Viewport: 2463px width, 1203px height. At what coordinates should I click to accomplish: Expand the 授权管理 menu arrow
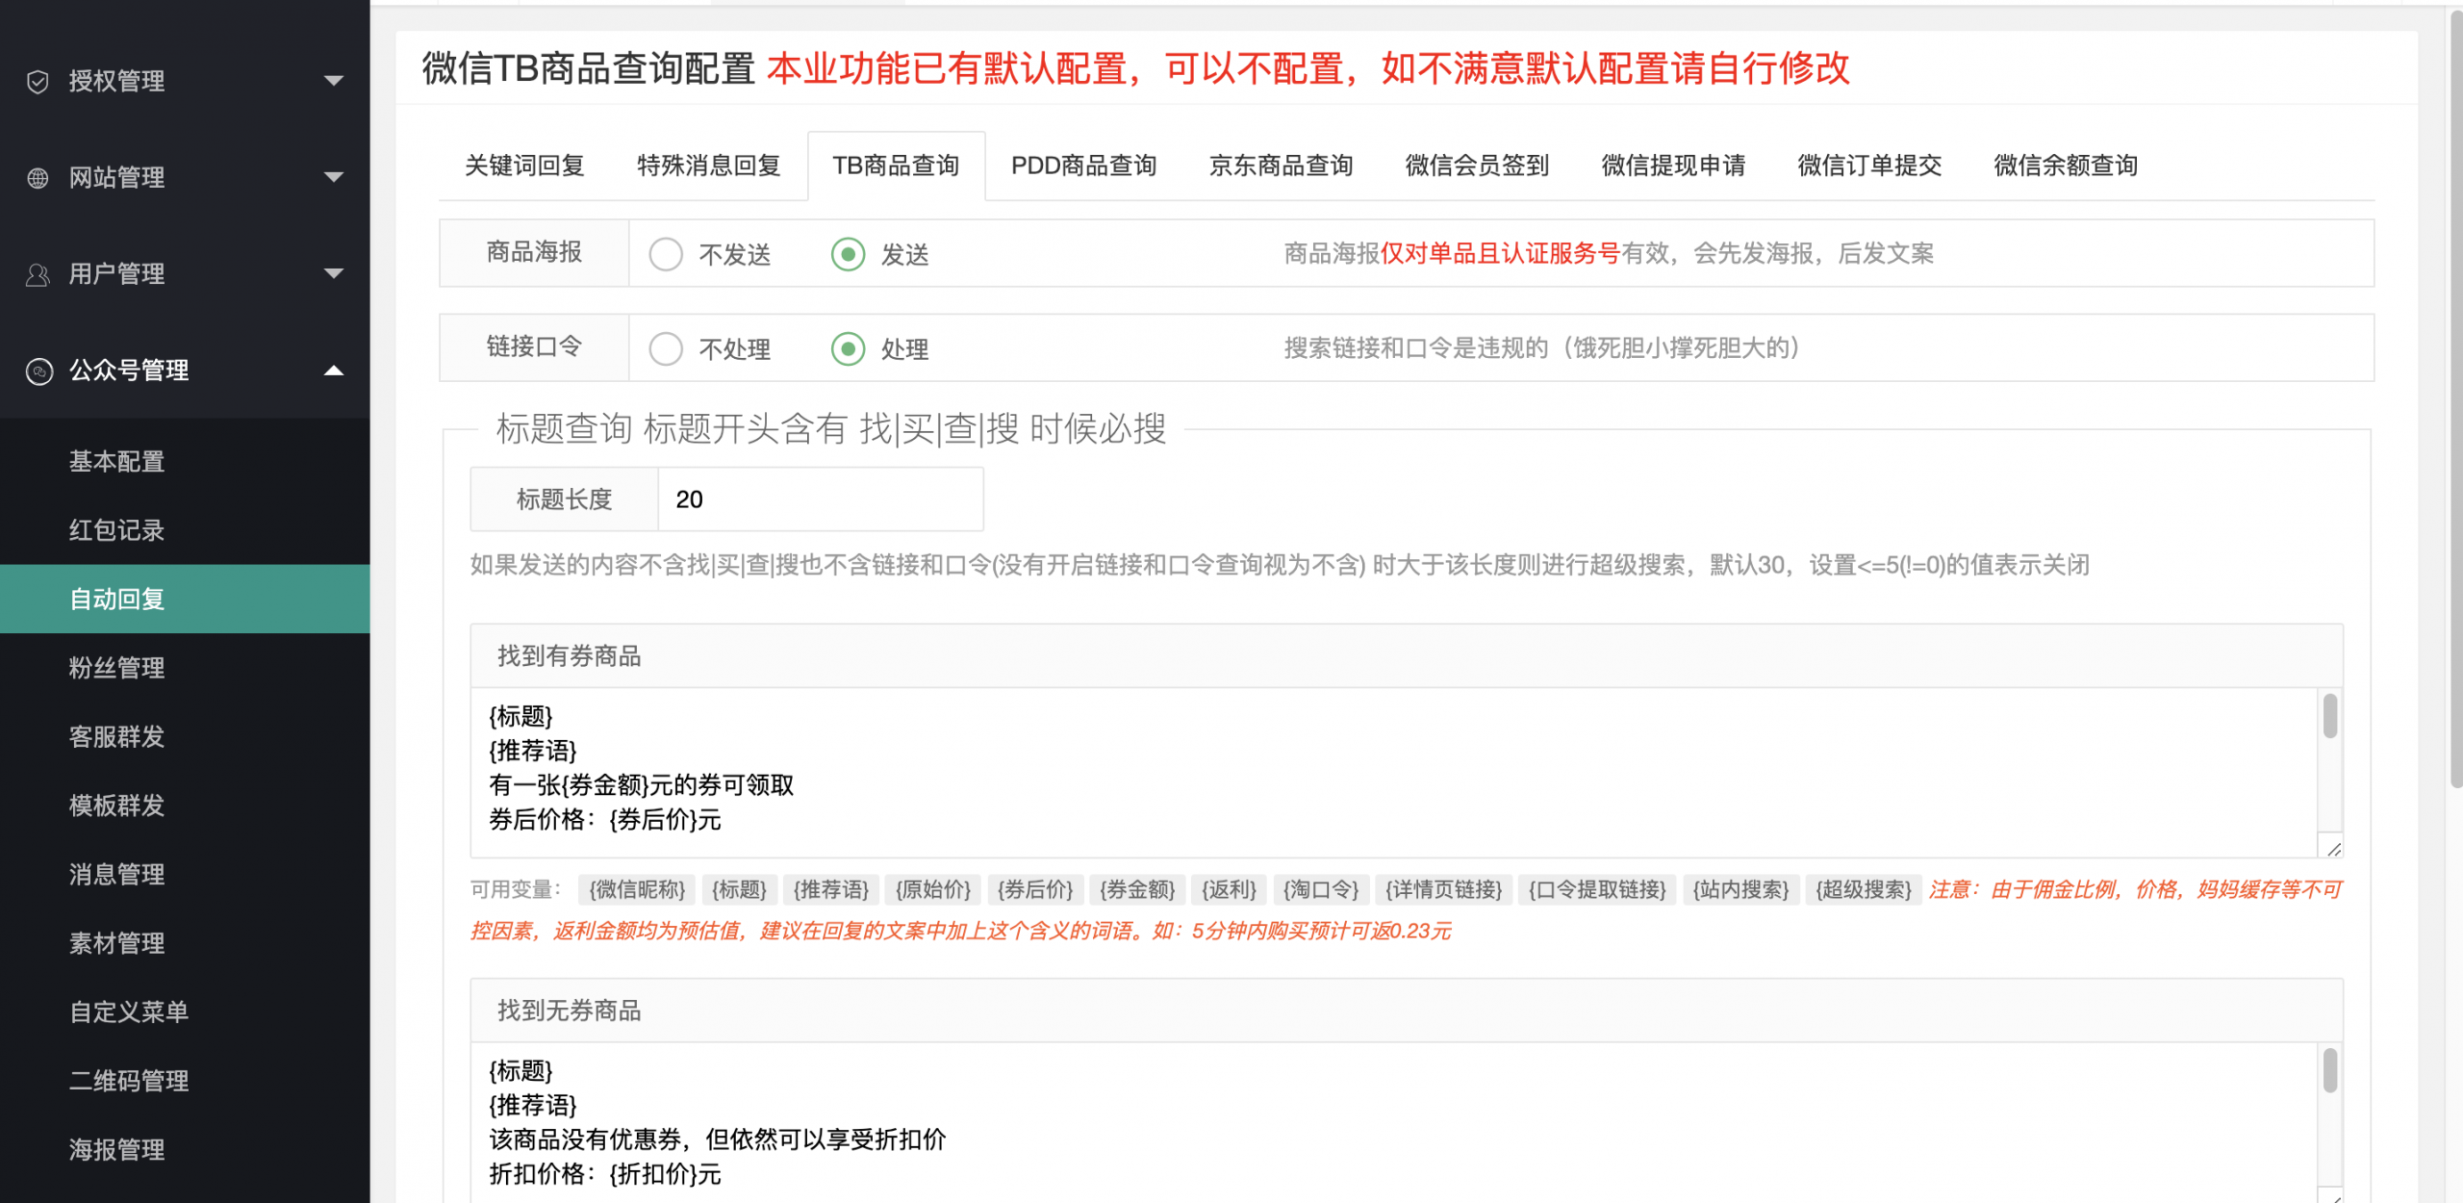[334, 81]
